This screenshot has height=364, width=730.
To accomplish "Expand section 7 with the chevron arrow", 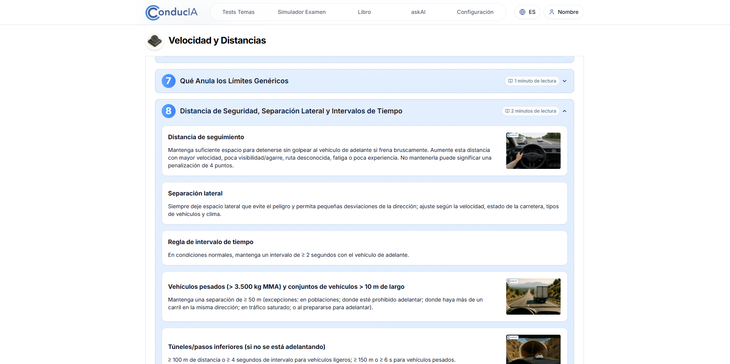I will click(564, 81).
